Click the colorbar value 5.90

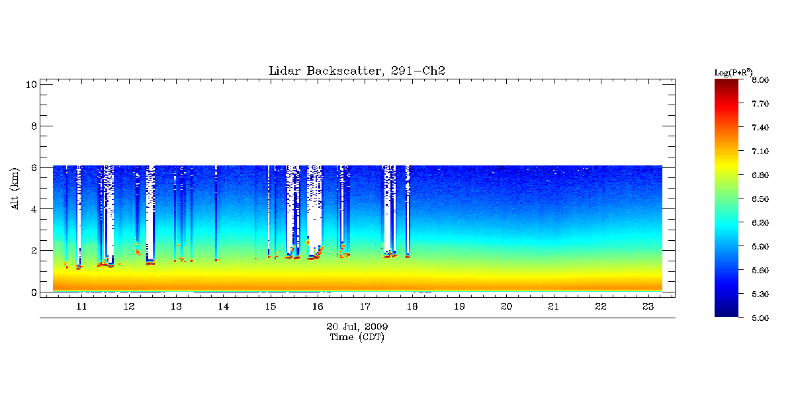coord(760,247)
